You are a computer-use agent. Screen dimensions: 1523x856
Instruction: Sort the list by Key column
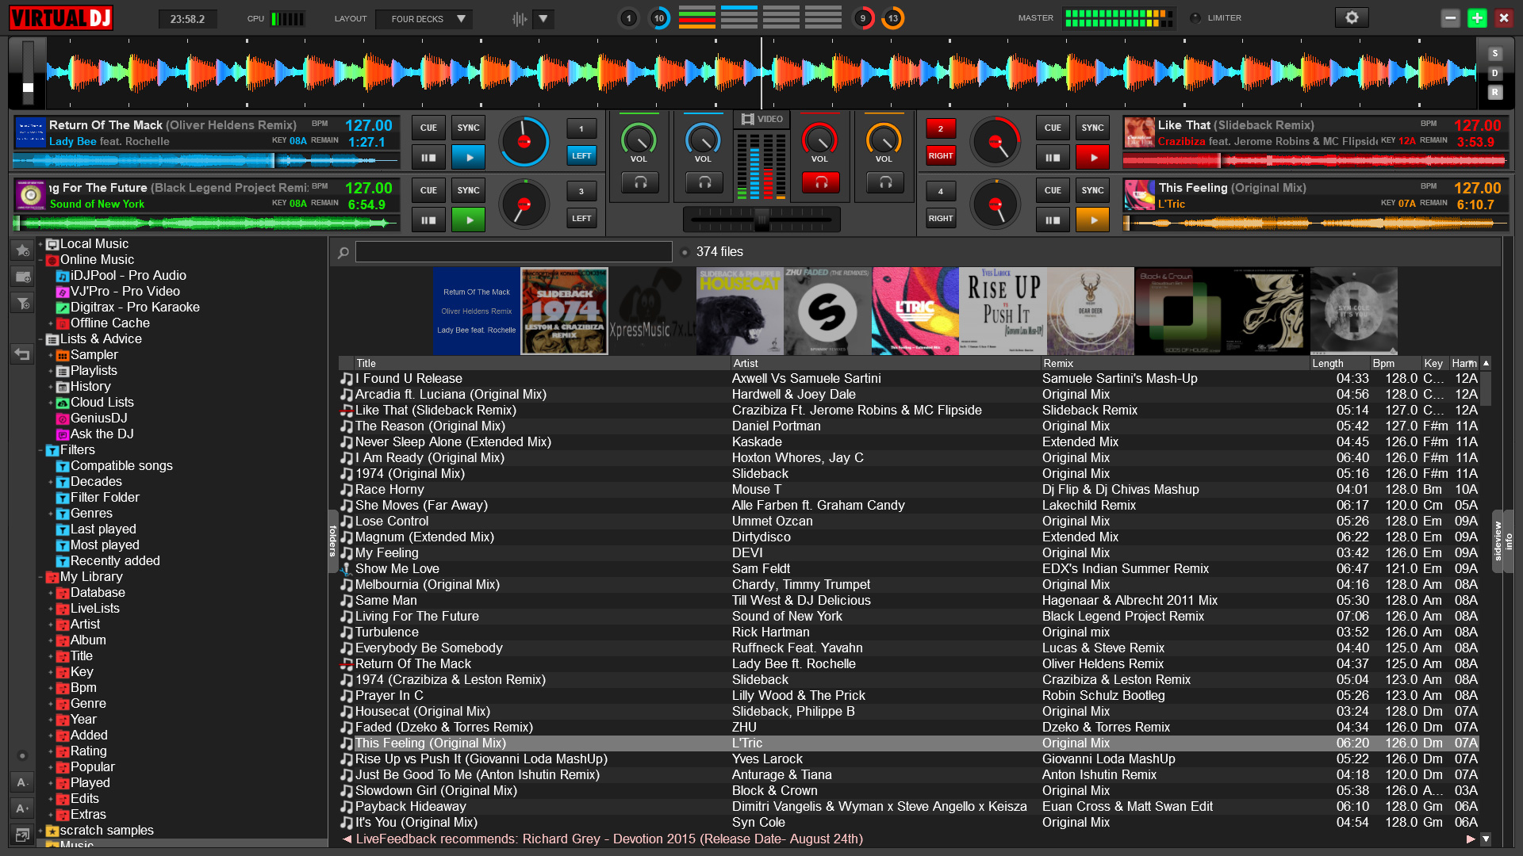coord(1434,363)
